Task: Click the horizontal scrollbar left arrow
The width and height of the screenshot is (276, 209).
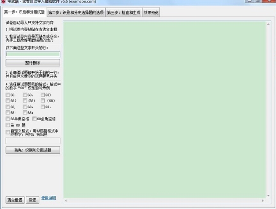Action: pyautogui.click(x=66, y=200)
